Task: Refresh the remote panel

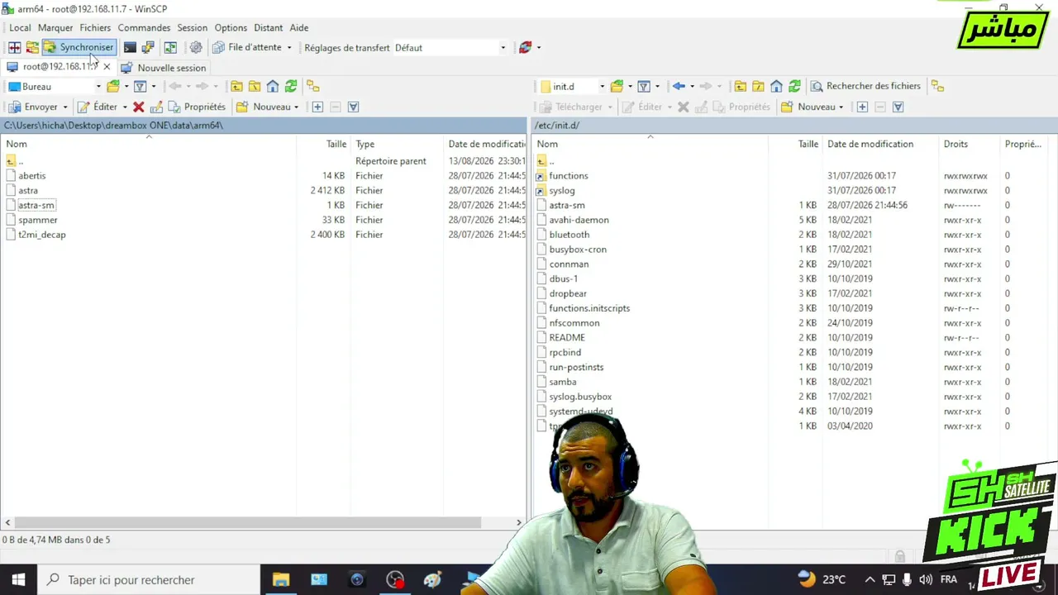Action: tap(794, 86)
